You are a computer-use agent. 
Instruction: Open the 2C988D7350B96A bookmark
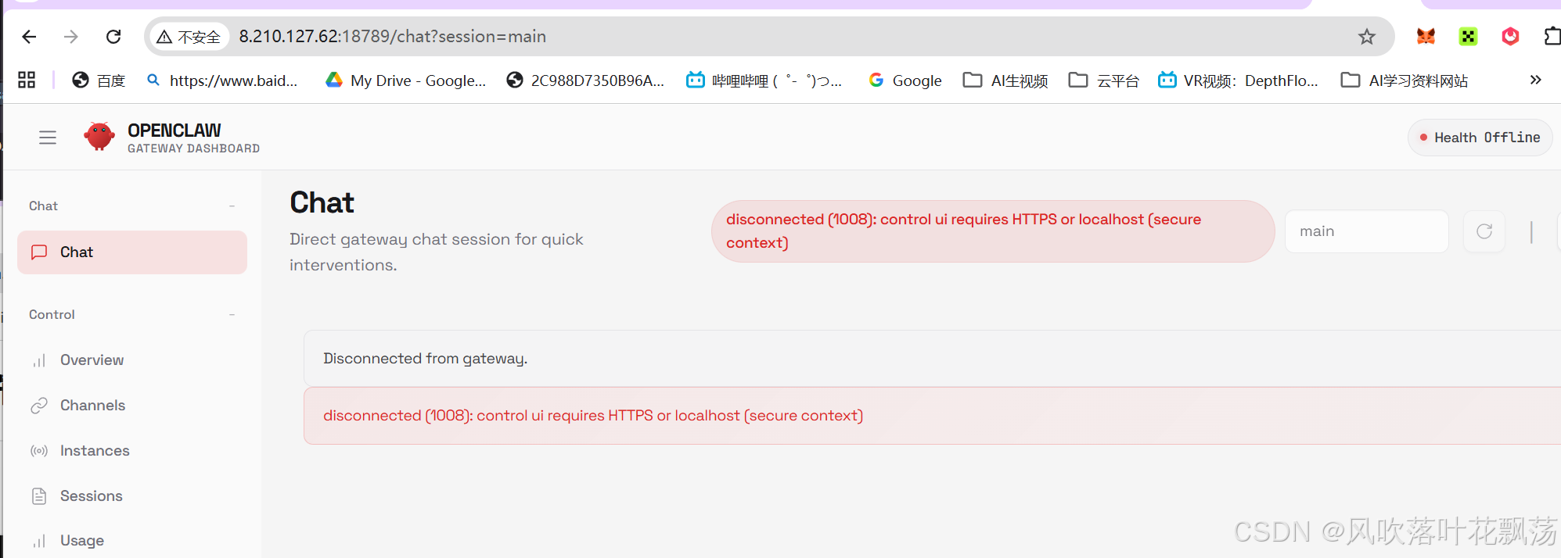pyautogui.click(x=585, y=80)
